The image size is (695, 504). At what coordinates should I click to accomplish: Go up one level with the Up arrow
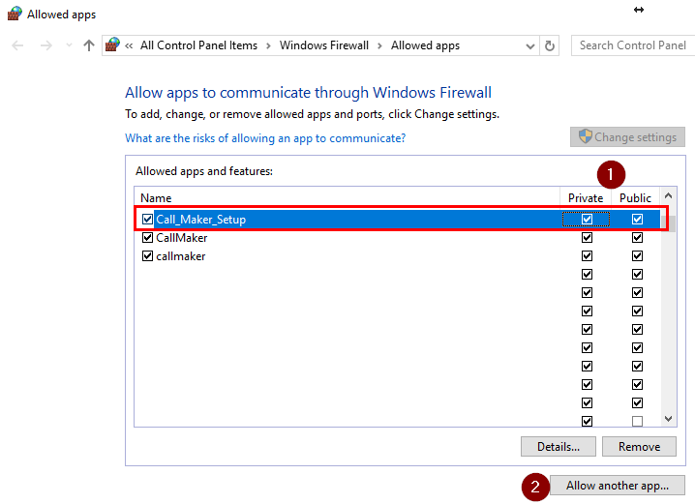tap(89, 45)
